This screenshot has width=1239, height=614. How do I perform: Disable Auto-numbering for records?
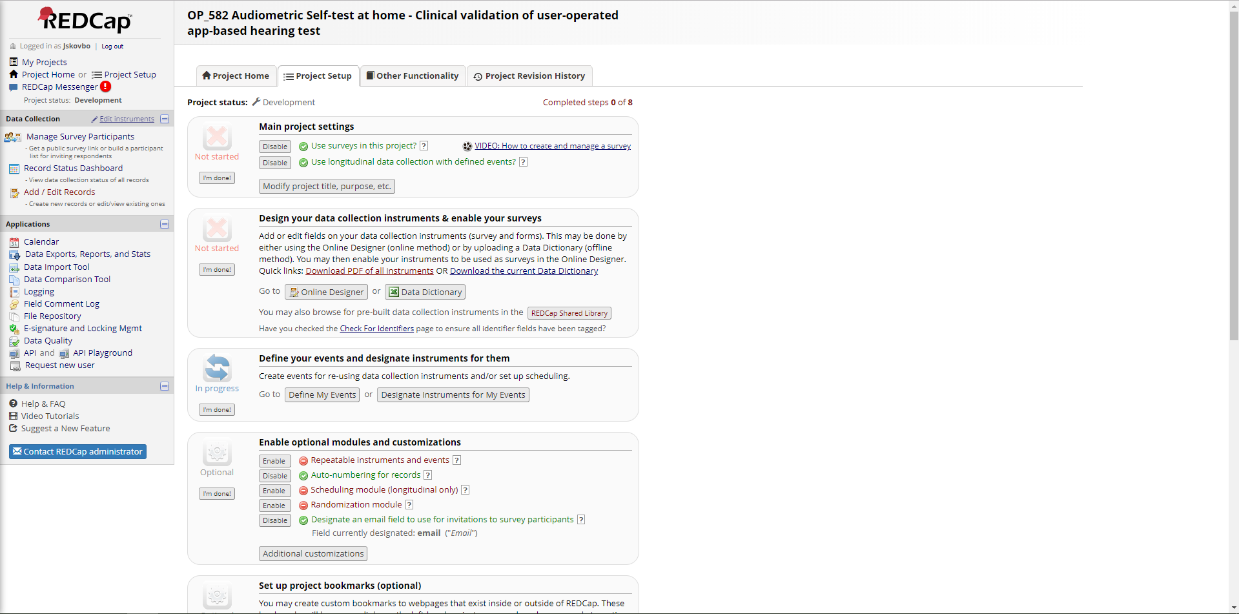pyautogui.click(x=275, y=476)
